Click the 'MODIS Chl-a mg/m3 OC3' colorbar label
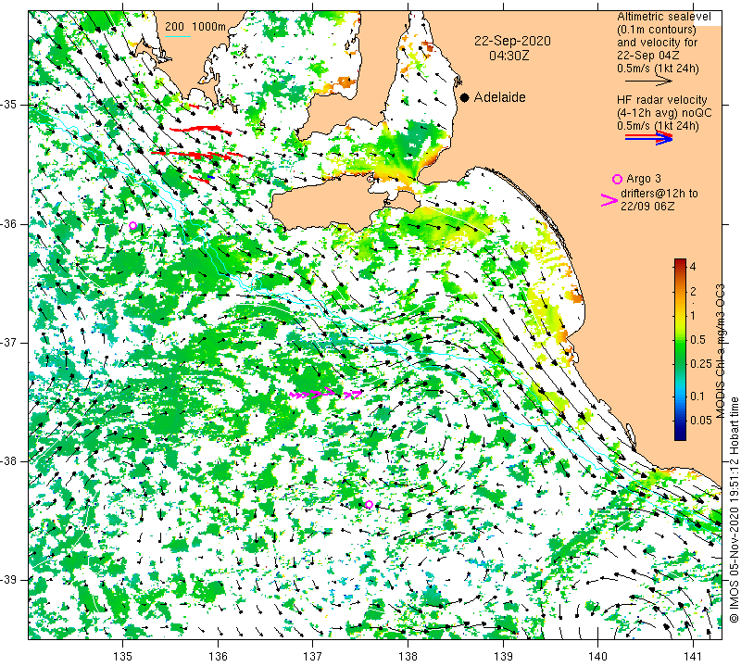The height and width of the screenshot is (667, 741). (x=720, y=351)
